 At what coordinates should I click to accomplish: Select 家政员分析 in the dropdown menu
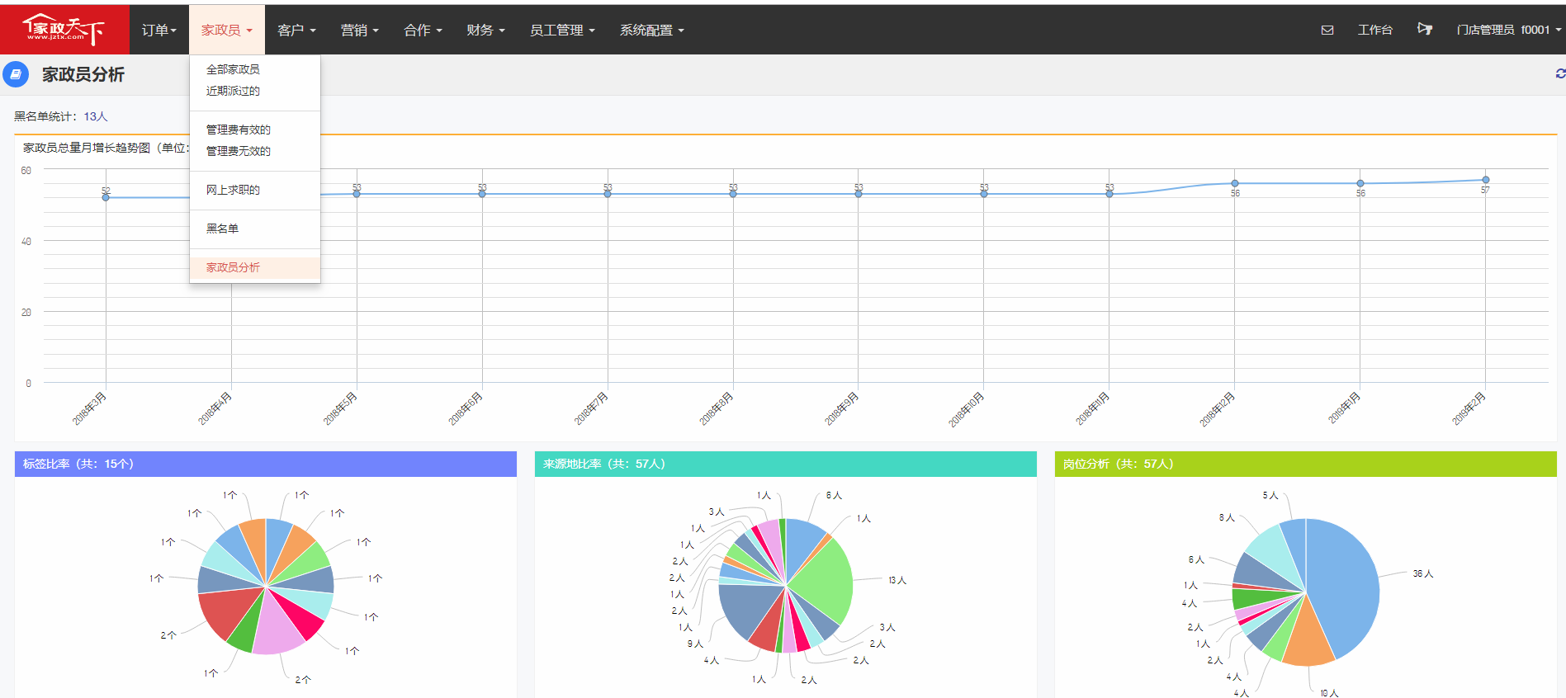255,267
